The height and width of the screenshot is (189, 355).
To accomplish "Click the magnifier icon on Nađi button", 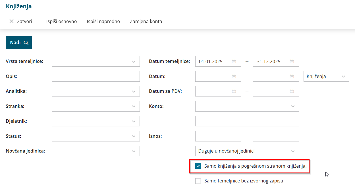I will (26, 43).
